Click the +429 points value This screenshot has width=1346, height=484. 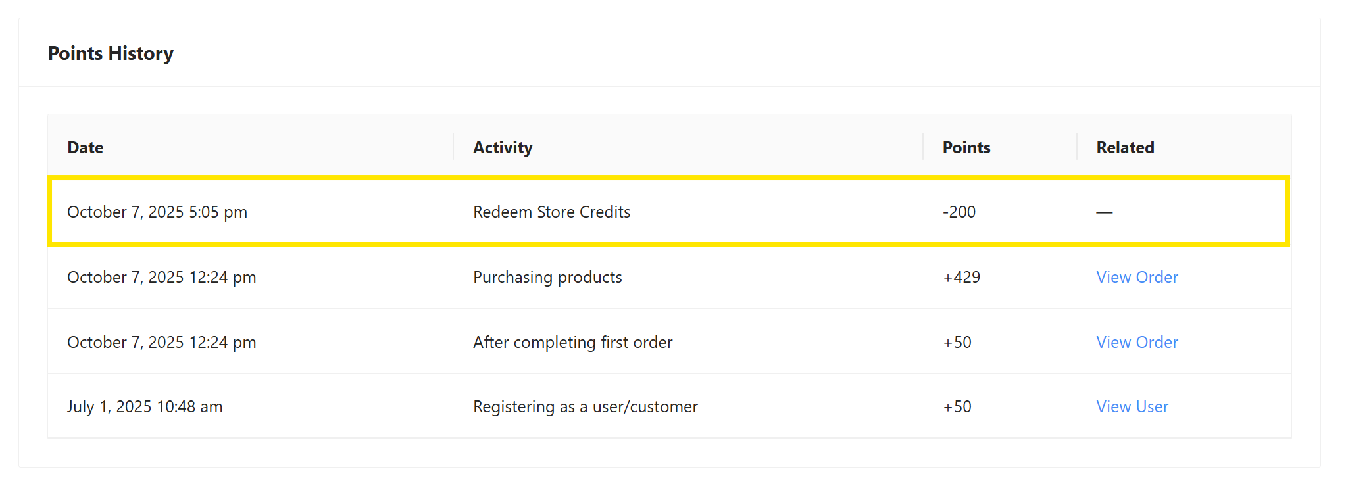click(x=961, y=277)
